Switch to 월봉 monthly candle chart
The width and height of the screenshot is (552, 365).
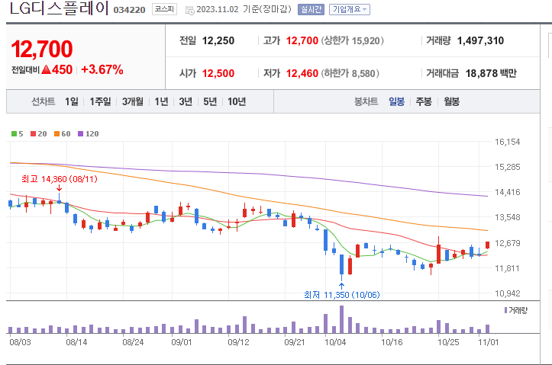(452, 101)
